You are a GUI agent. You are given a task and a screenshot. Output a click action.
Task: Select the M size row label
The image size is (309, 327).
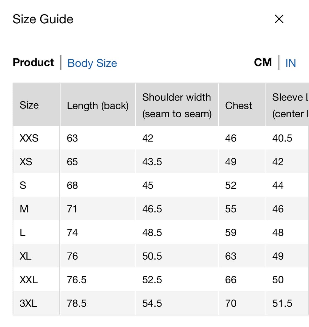point(24,209)
